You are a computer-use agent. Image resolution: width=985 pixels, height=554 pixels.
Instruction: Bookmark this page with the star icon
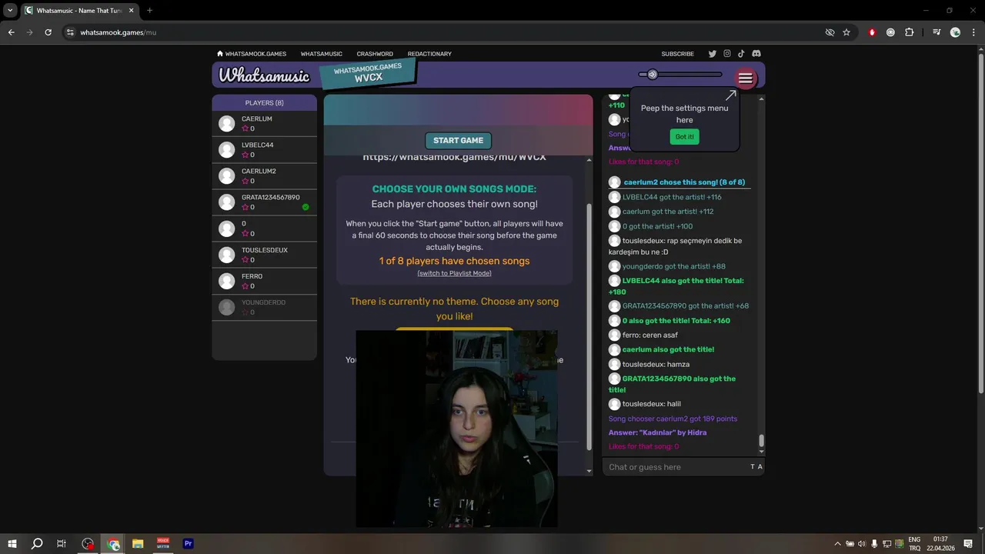[846, 32]
